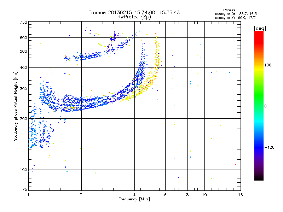The image size is (283, 212).
Task: Select the 'RwPretec (8p)' subtitle
Action: click(x=134, y=17)
